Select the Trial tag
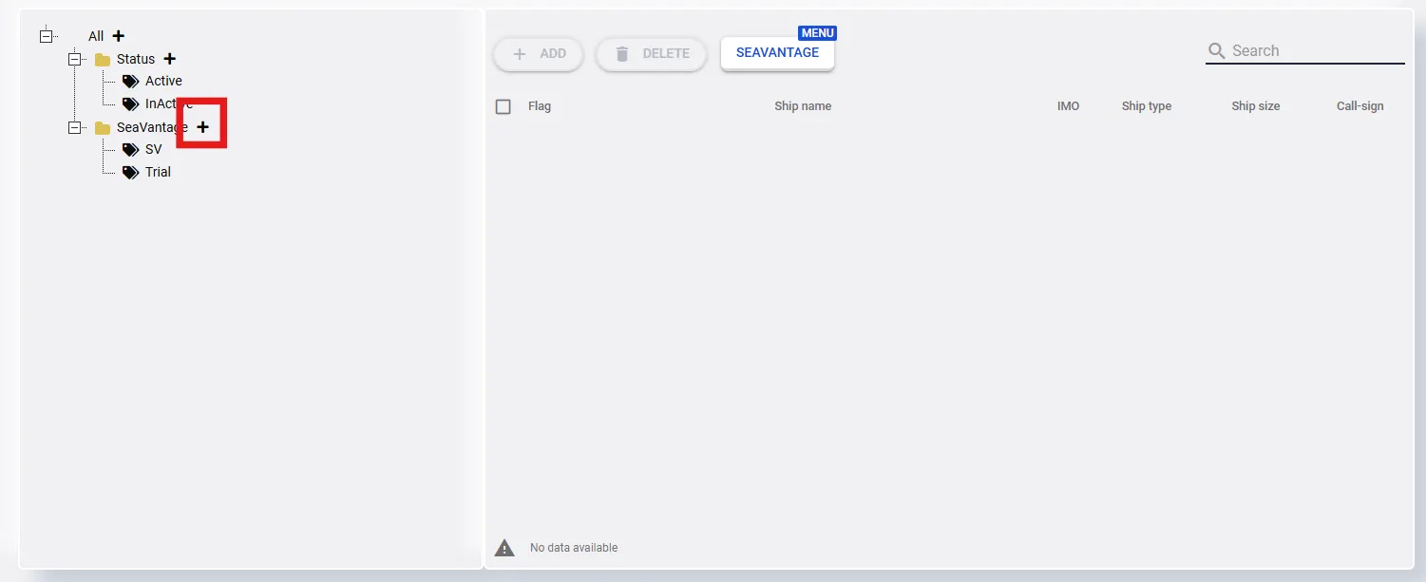The width and height of the screenshot is (1426, 582). click(x=158, y=172)
